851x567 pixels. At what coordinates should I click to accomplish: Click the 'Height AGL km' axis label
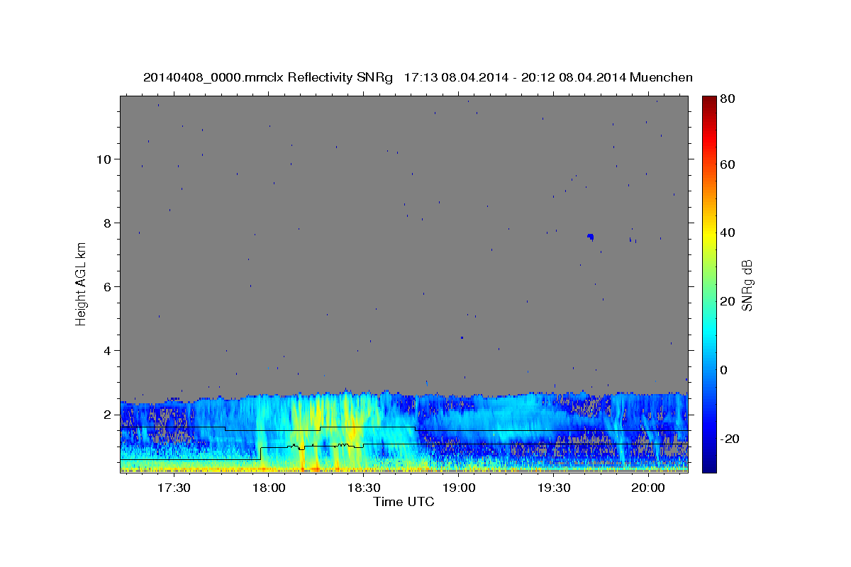(82, 283)
